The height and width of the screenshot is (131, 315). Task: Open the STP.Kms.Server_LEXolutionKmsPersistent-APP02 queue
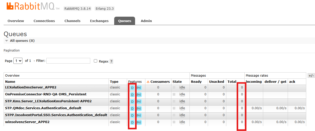pos(48,101)
